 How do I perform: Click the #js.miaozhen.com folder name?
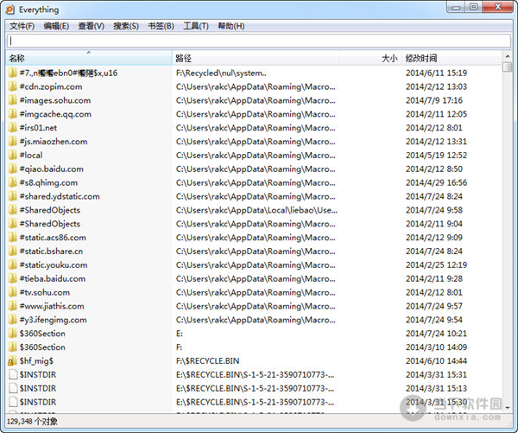point(54,142)
